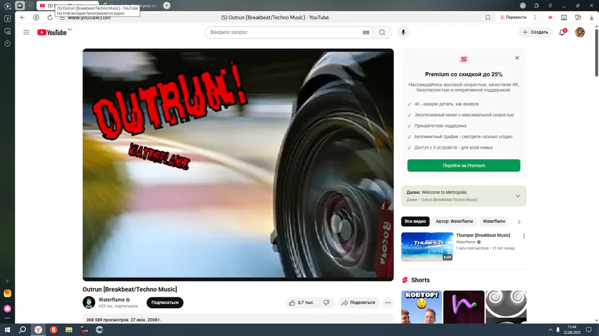Open the ROBTOP Shorts thumbnail
599x336 pixels.
(x=421, y=307)
